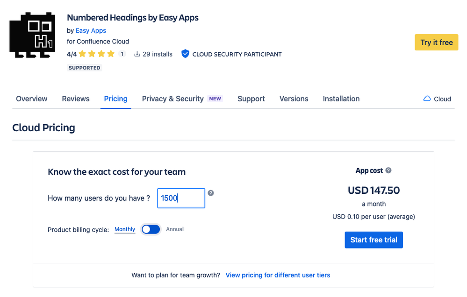Open View pricing for different user tiers
Image resolution: width=467 pixels, height=297 pixels.
point(278,275)
